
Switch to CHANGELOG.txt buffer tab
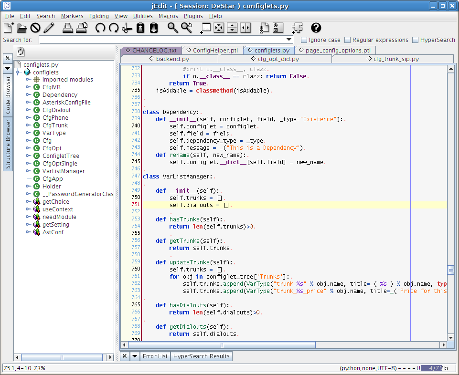click(151, 50)
